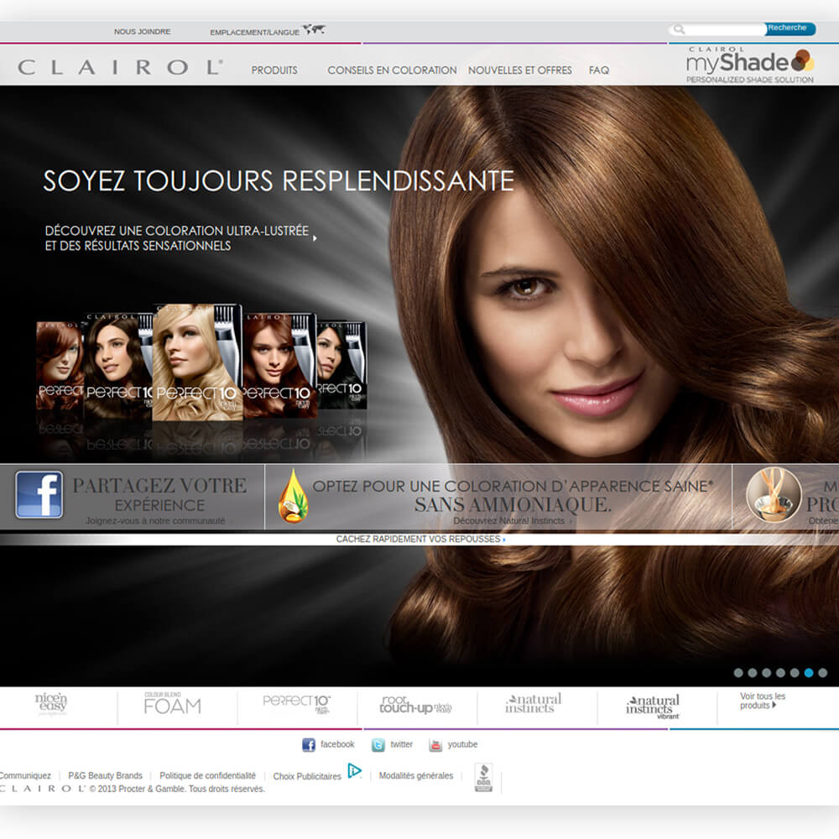Image resolution: width=839 pixels, height=839 pixels.
Task: Click Voir tous les produits link
Action: pos(763,701)
